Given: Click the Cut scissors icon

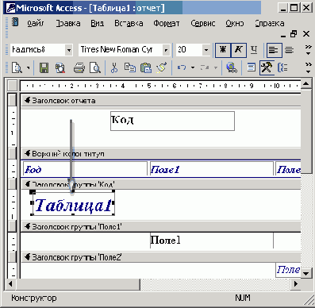Looking at the screenshot, I should tap(114, 68).
